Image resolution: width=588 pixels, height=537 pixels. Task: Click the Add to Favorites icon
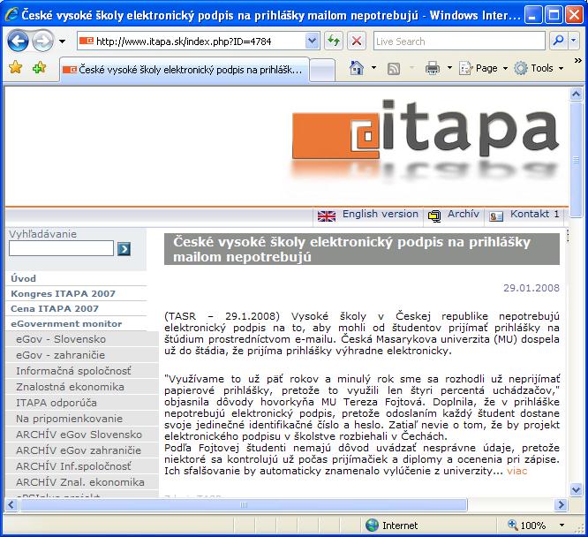coord(39,68)
